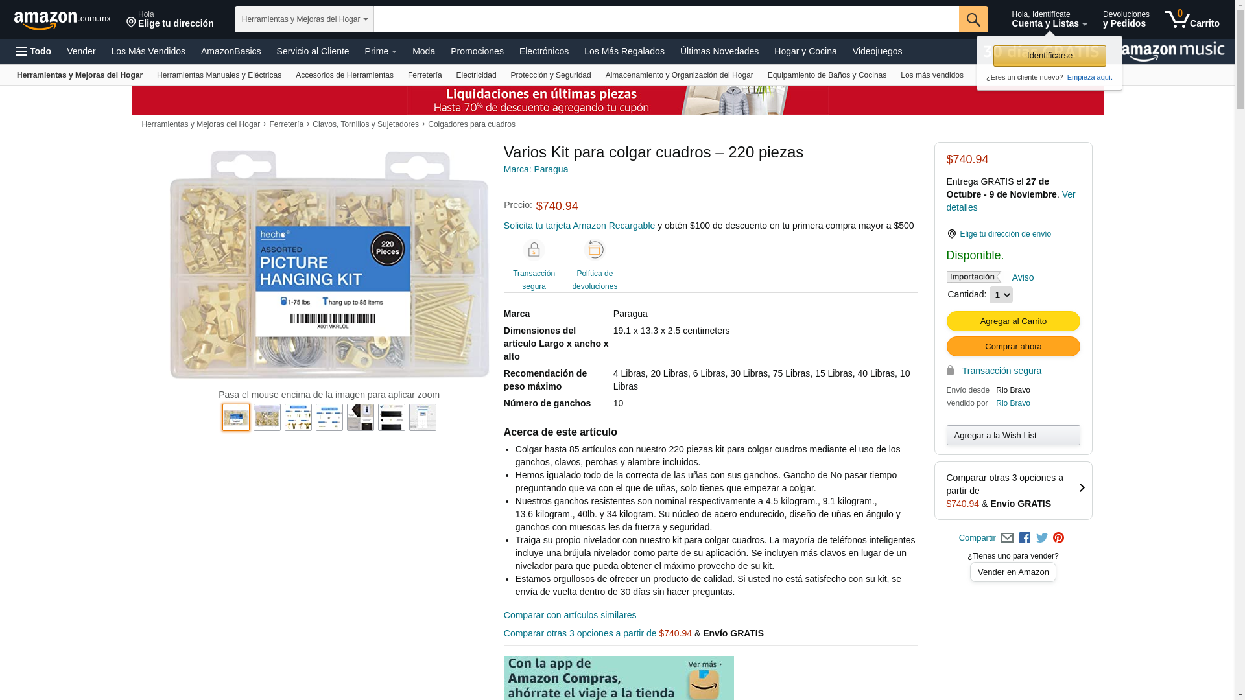Click the Transacción segura lock icon

point(534,250)
